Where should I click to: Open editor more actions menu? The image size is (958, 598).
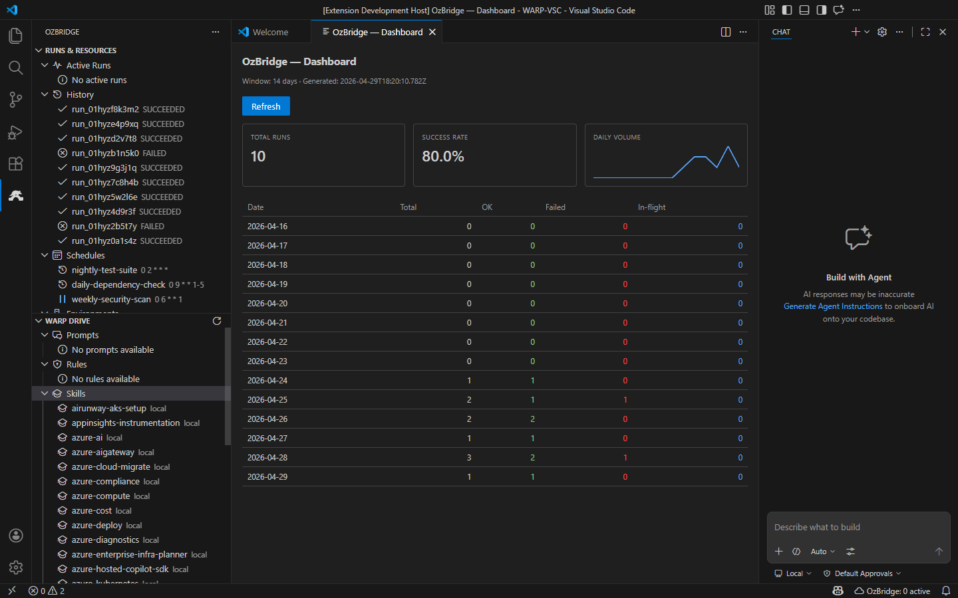743,32
